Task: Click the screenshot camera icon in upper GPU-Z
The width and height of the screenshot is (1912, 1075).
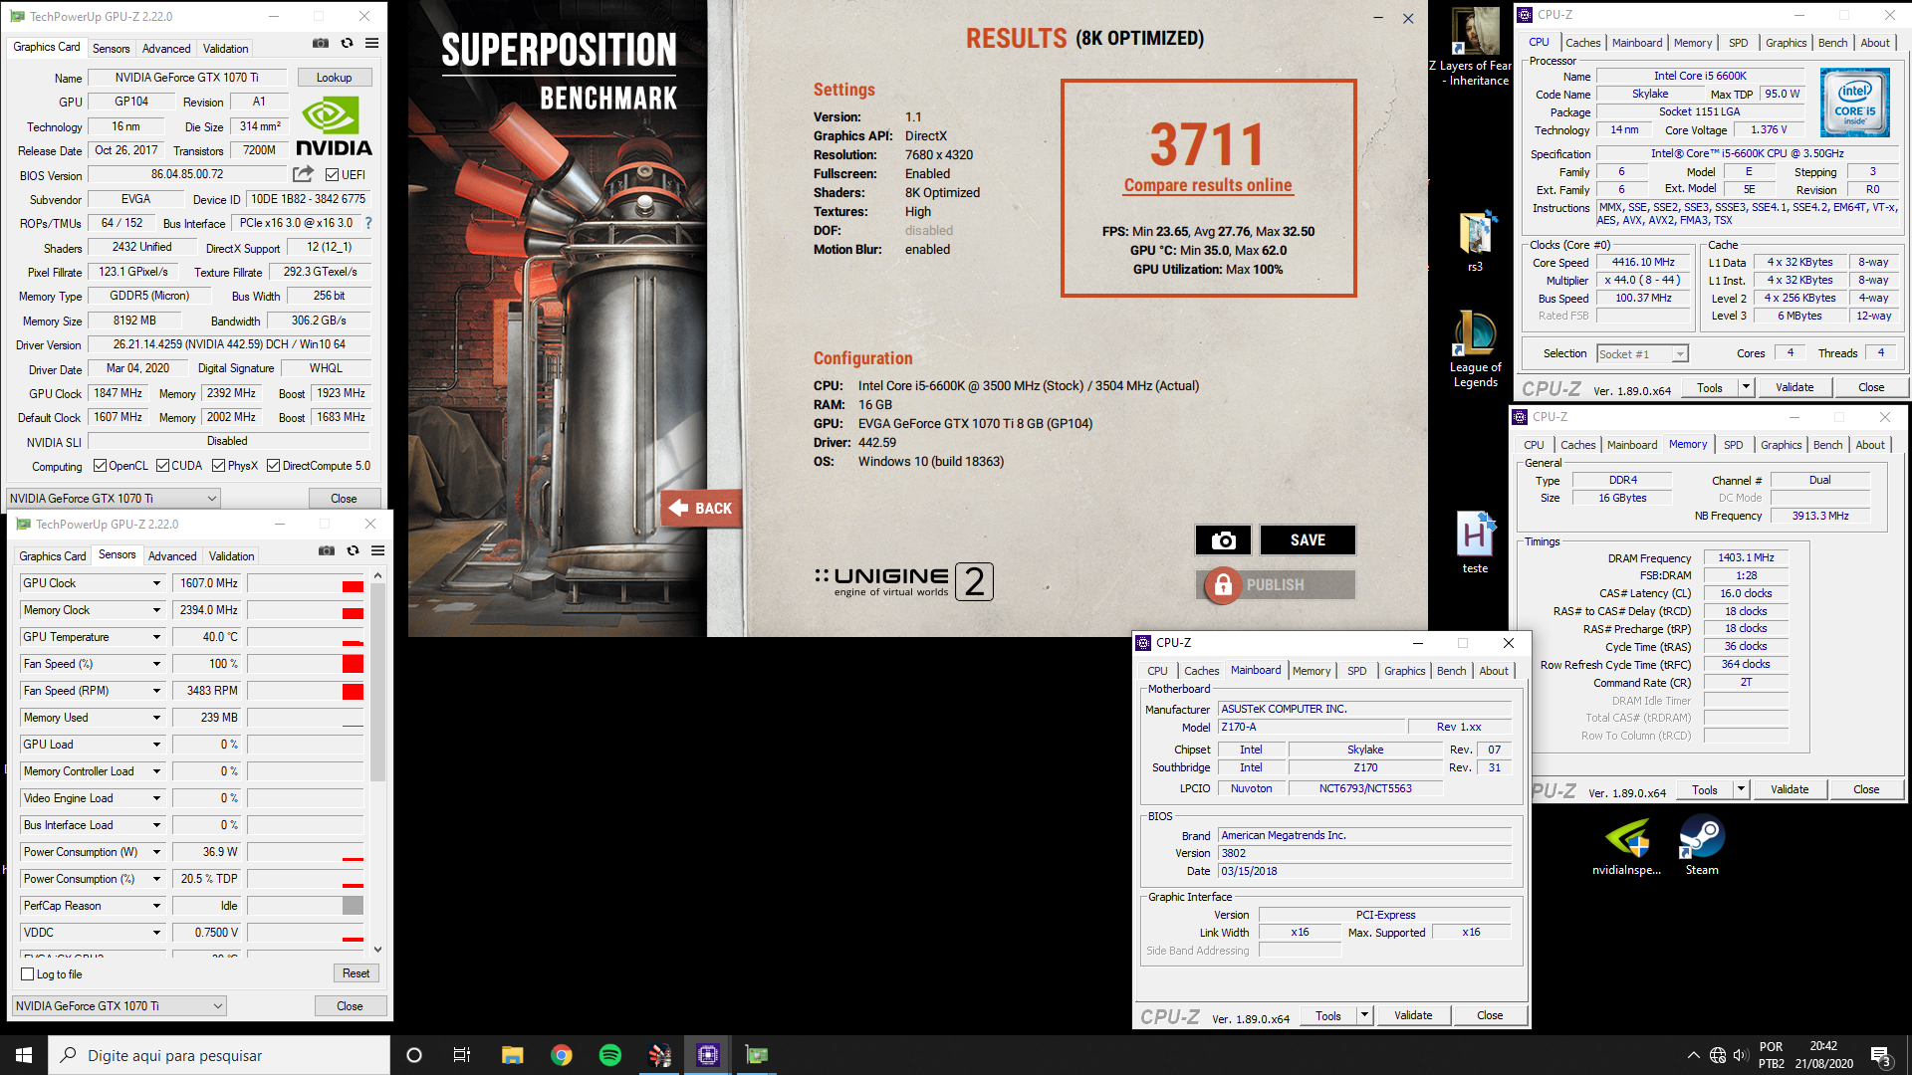Action: [x=320, y=44]
